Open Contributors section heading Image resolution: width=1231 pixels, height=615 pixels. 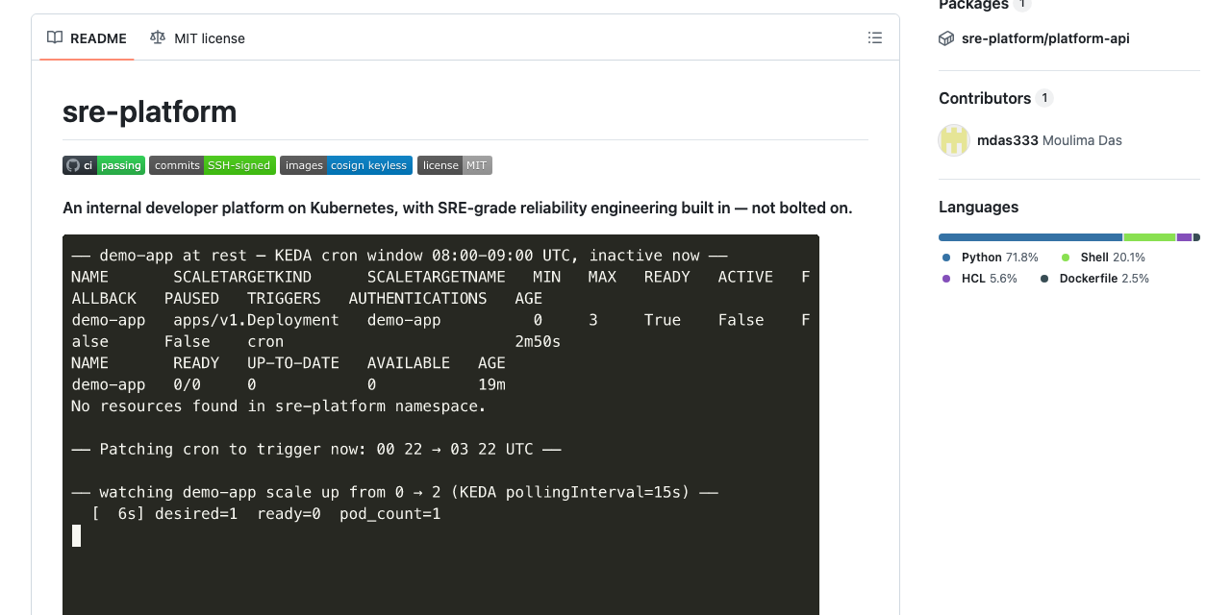pos(985,98)
